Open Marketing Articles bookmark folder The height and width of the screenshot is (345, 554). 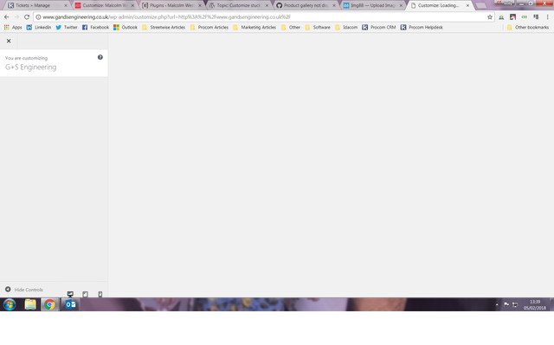coord(254,27)
